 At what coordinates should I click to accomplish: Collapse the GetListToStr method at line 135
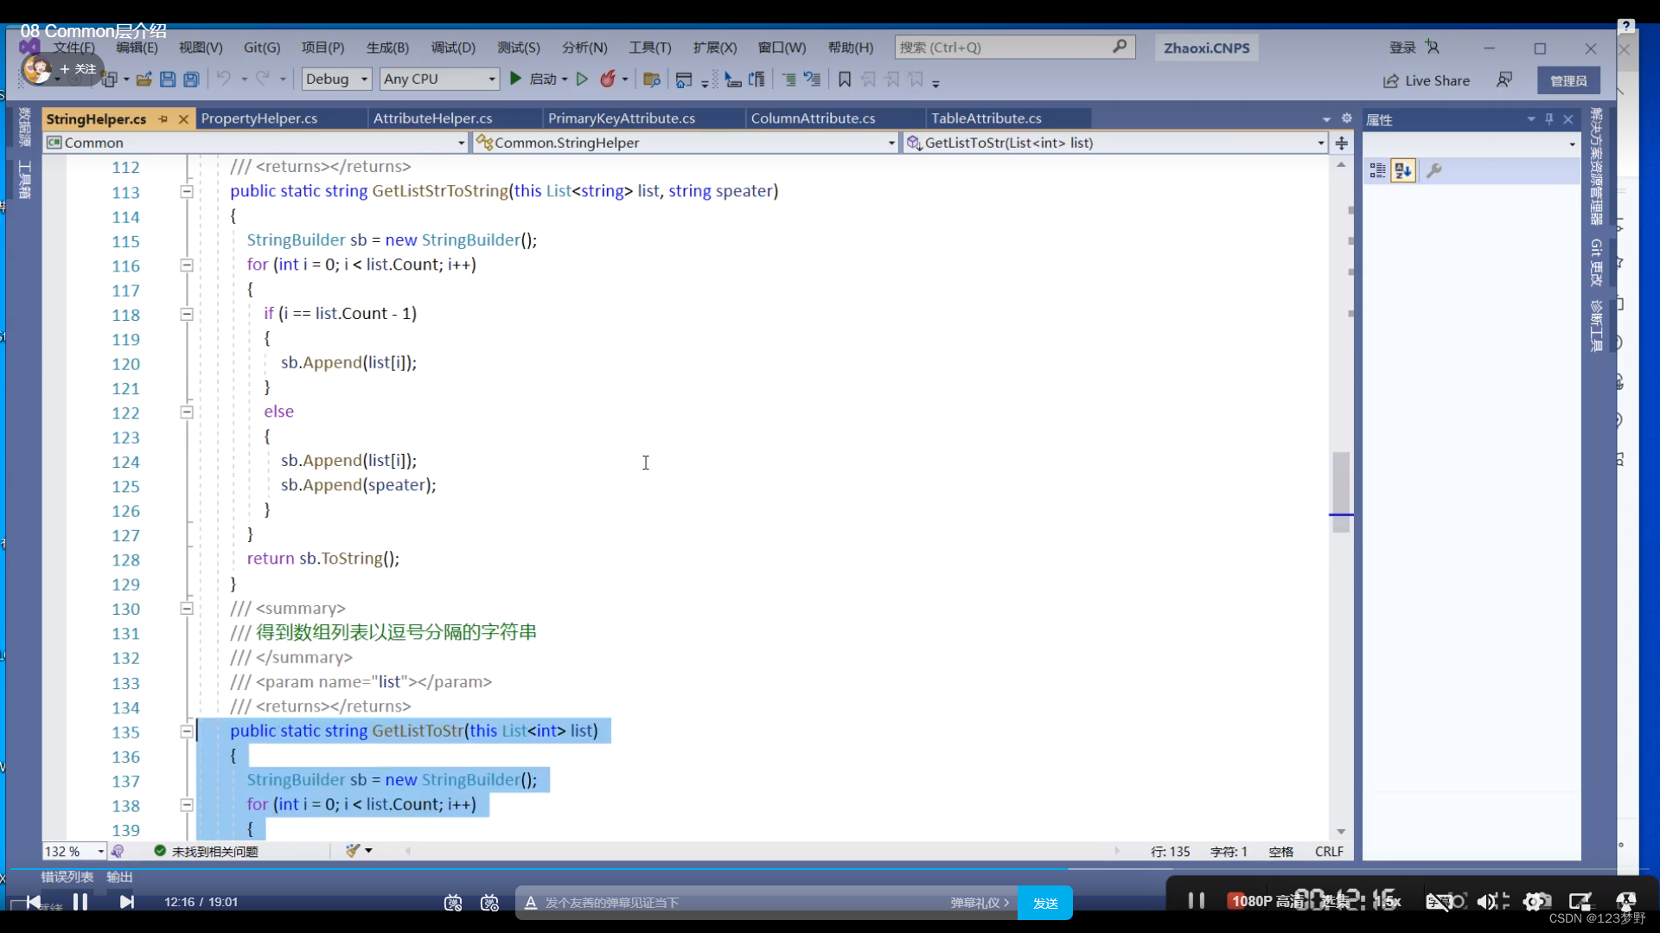coord(186,732)
